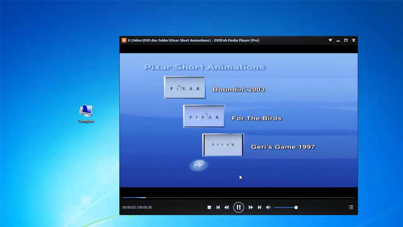Close the DVDFab Media Player window
403x227 pixels.
tap(354, 40)
